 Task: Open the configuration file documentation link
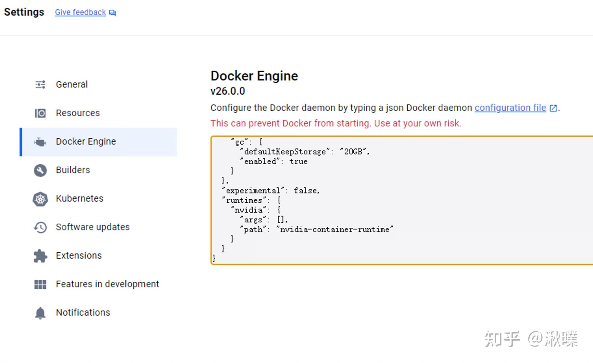tap(510, 108)
